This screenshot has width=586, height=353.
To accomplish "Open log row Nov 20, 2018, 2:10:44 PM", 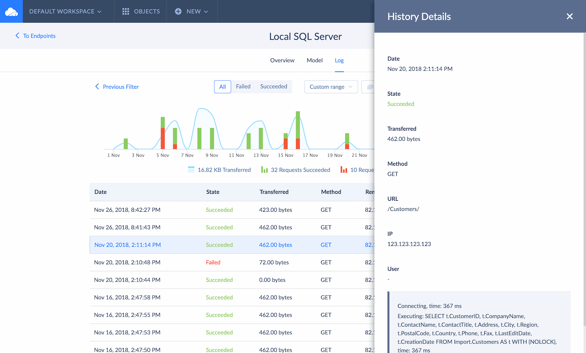I will click(232, 280).
